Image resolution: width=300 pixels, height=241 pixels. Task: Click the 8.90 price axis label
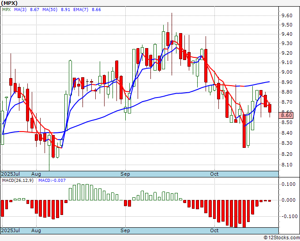coord(287,82)
